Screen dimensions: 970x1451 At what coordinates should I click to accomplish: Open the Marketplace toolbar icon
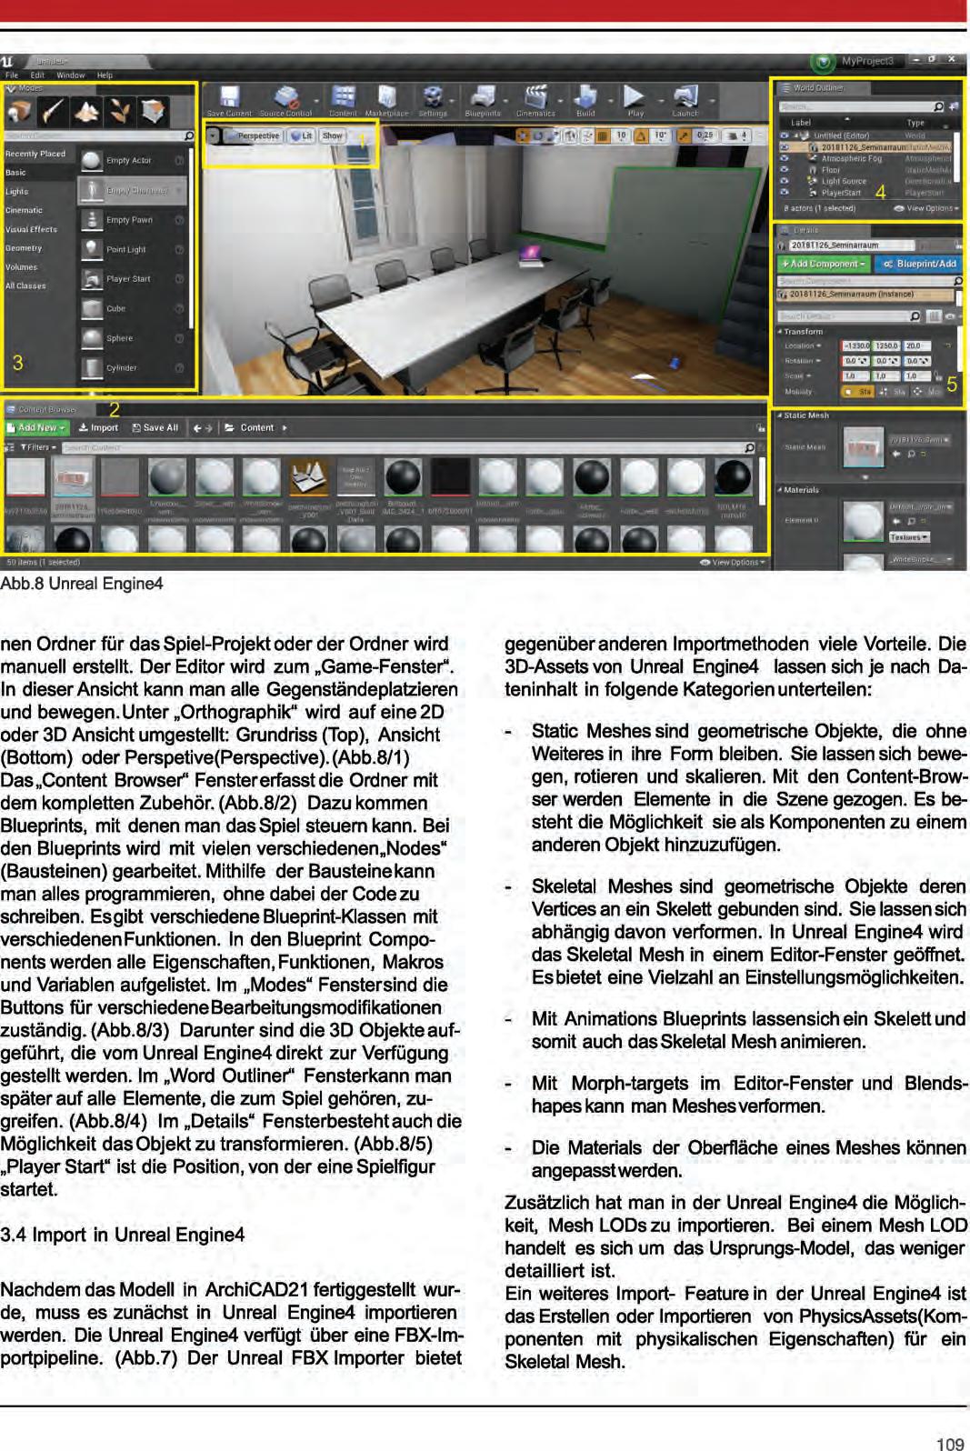(x=387, y=96)
